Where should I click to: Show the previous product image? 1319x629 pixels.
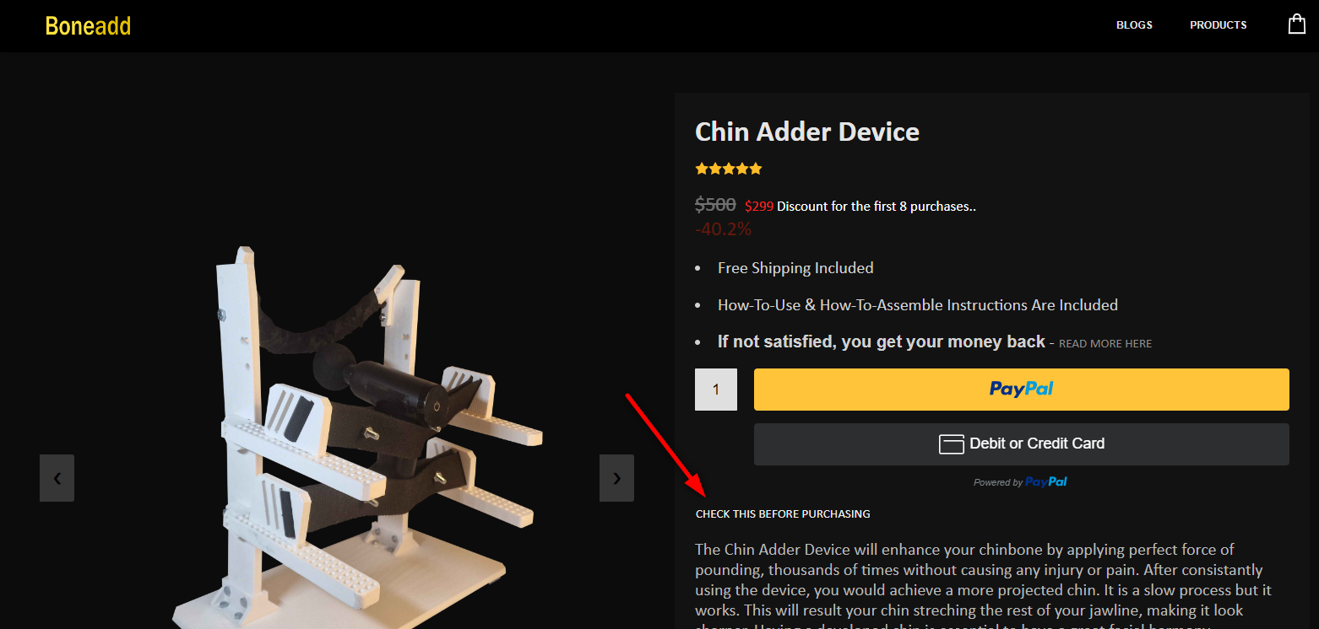click(x=57, y=478)
